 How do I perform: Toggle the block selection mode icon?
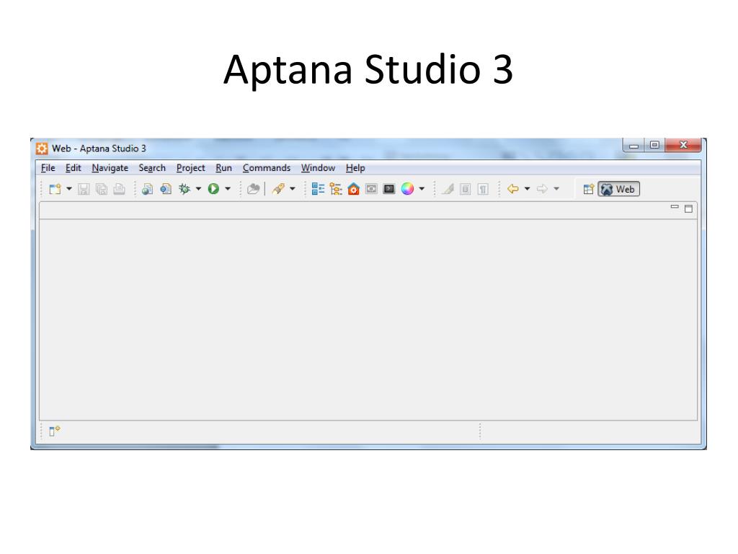pyautogui.click(x=465, y=189)
